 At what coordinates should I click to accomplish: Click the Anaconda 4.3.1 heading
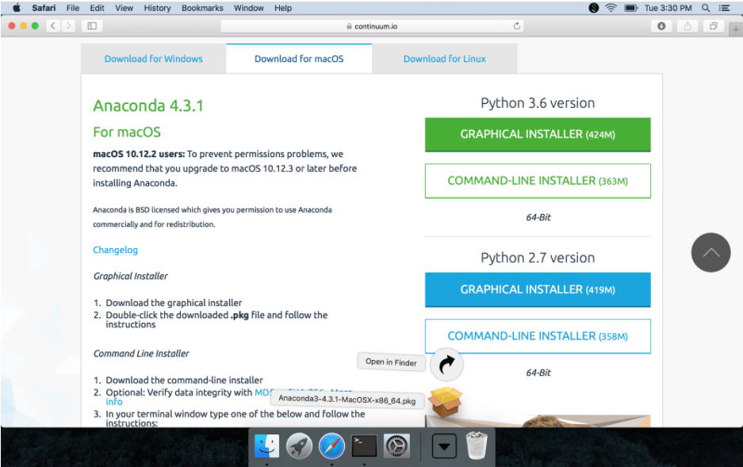(148, 105)
